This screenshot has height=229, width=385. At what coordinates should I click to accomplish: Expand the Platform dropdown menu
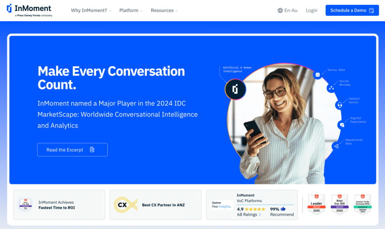(130, 10)
